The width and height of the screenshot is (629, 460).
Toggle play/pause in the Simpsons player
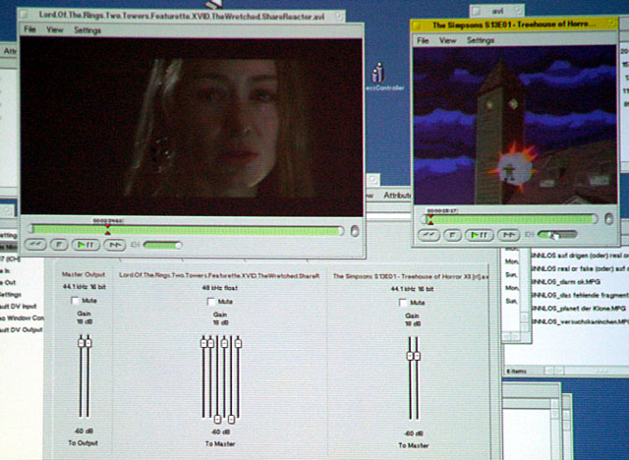tap(480, 235)
